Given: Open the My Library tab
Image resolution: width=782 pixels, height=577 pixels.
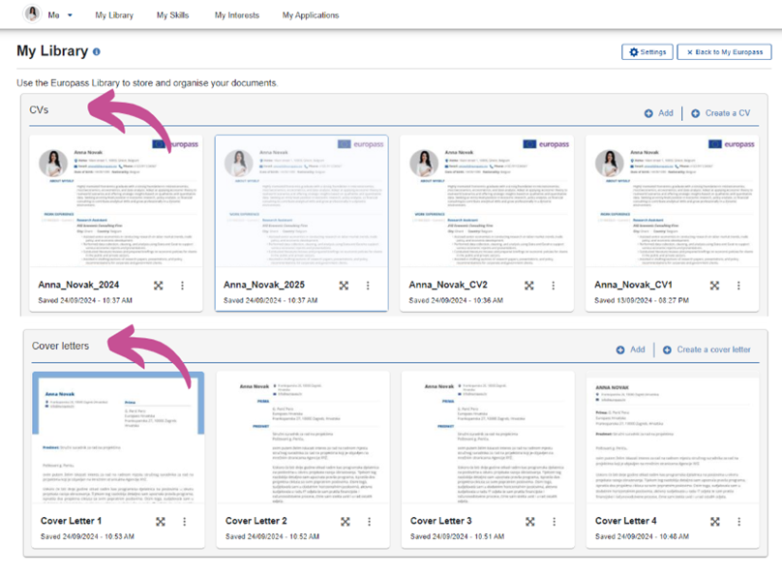Looking at the screenshot, I should (x=114, y=15).
